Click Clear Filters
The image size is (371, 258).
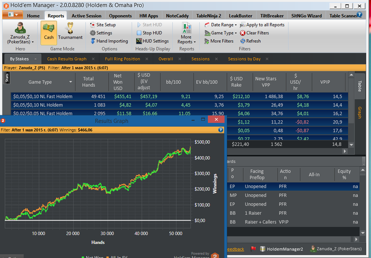pyautogui.click(x=254, y=33)
